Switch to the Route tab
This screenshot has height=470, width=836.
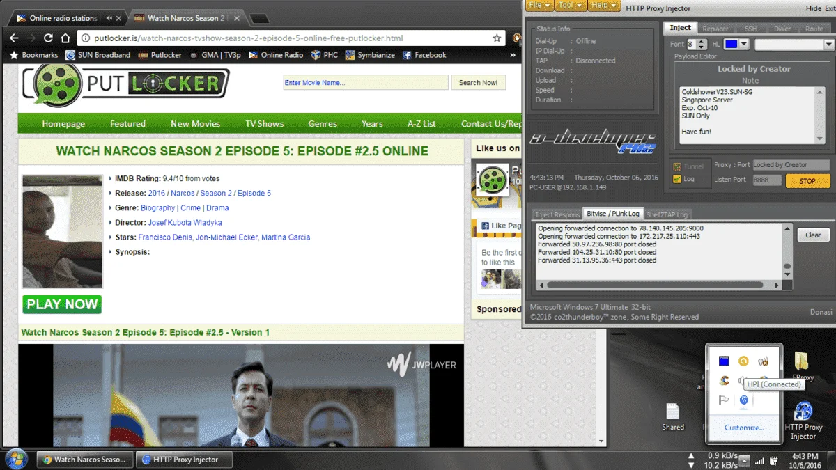(814, 29)
